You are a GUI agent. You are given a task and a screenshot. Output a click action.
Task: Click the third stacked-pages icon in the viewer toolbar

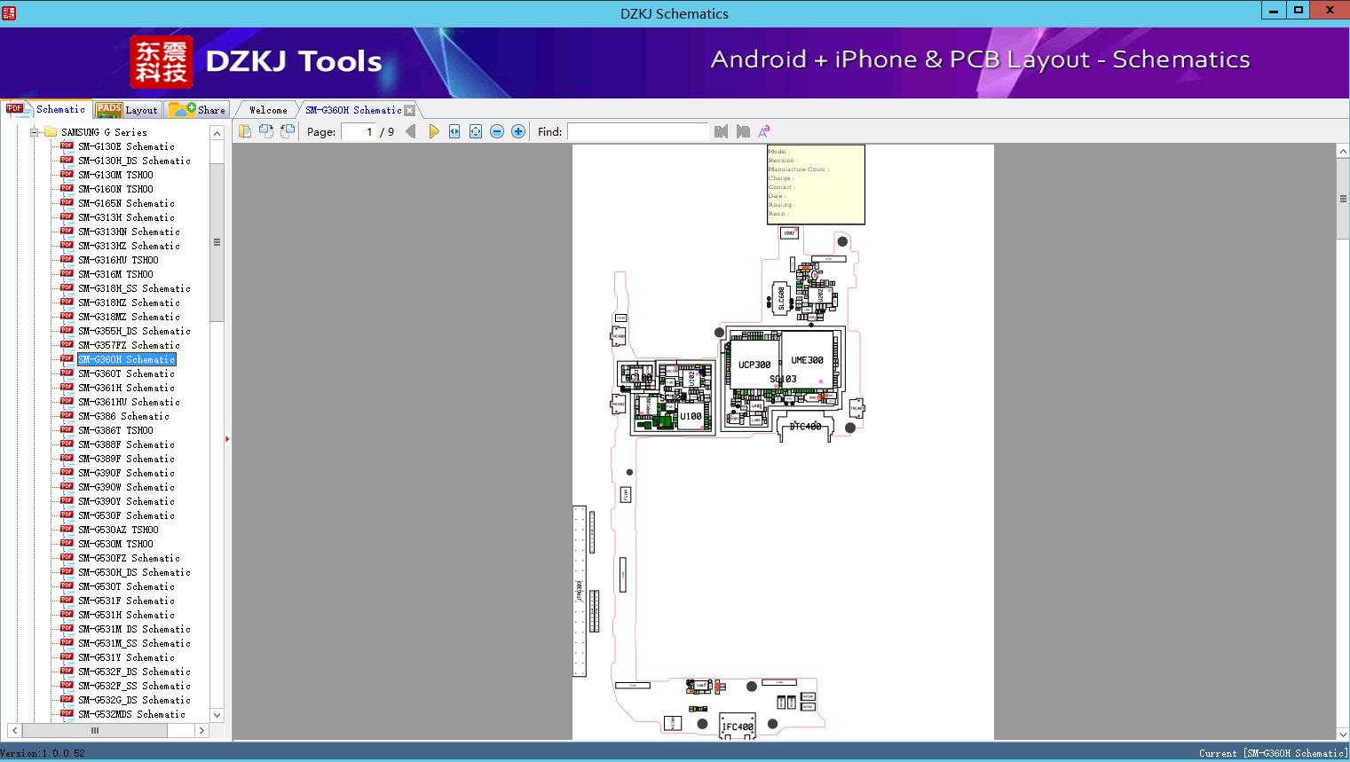click(287, 131)
